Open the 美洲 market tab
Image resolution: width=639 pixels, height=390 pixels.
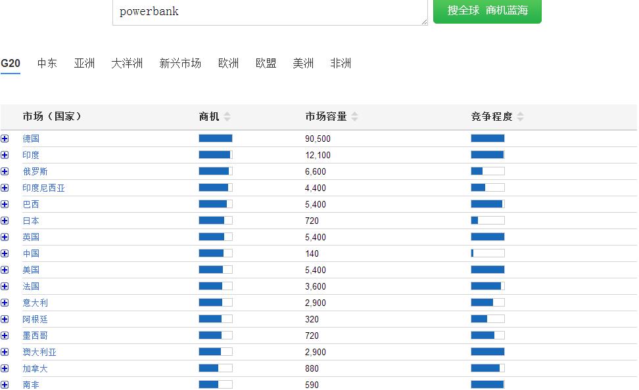pos(302,63)
